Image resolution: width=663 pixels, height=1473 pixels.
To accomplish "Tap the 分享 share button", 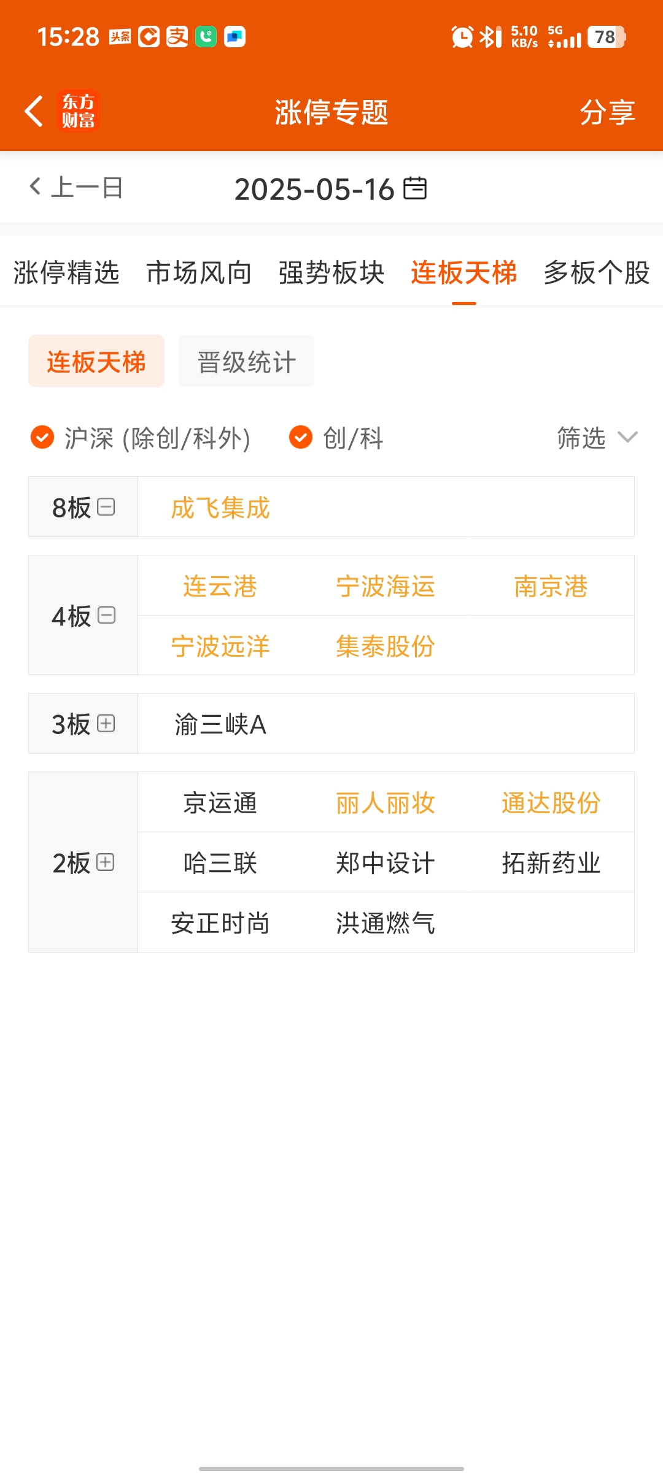I will coord(608,112).
